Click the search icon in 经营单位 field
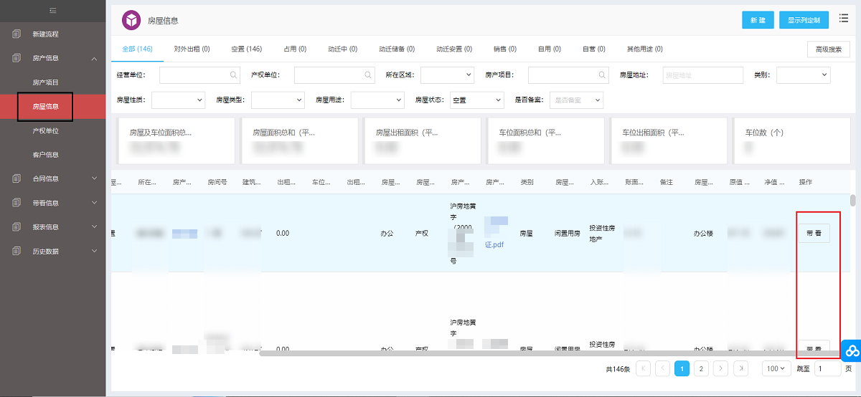 (234, 75)
